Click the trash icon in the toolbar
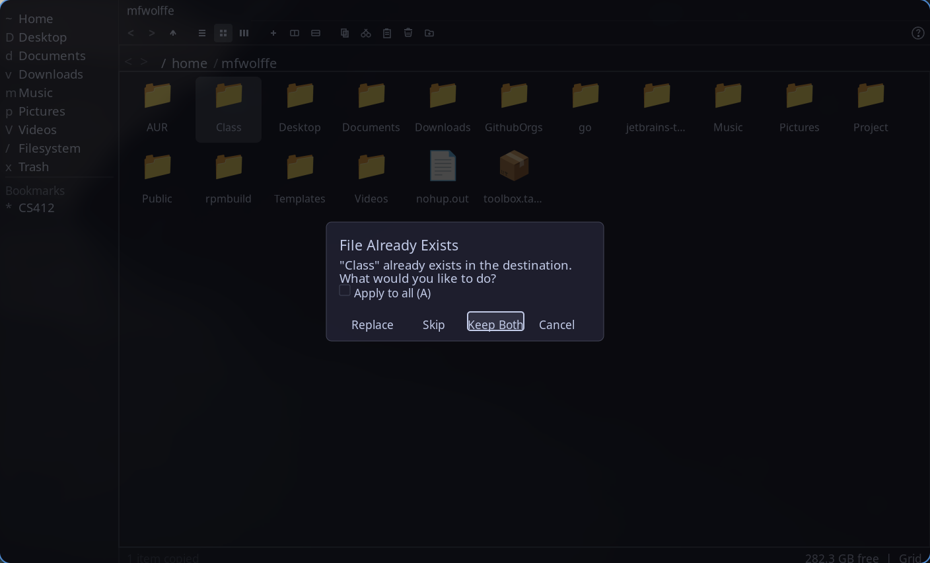 [408, 32]
